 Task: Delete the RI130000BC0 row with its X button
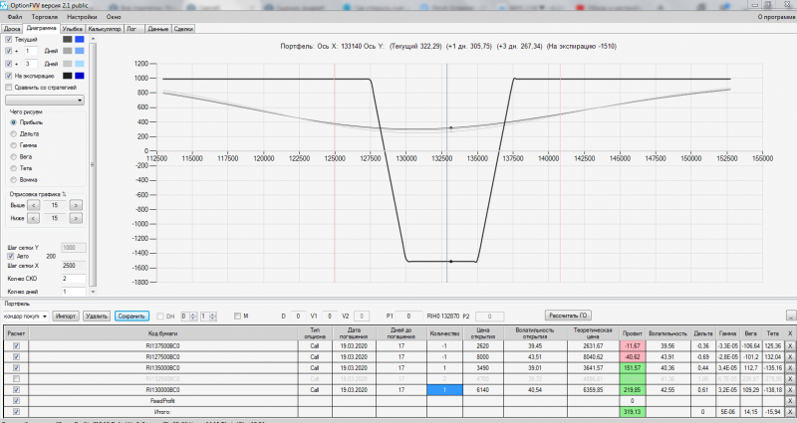click(x=790, y=390)
